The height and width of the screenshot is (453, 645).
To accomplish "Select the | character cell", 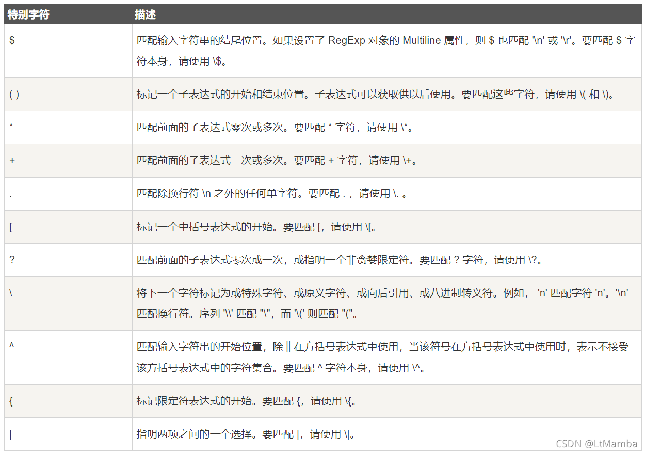I will pos(68,434).
